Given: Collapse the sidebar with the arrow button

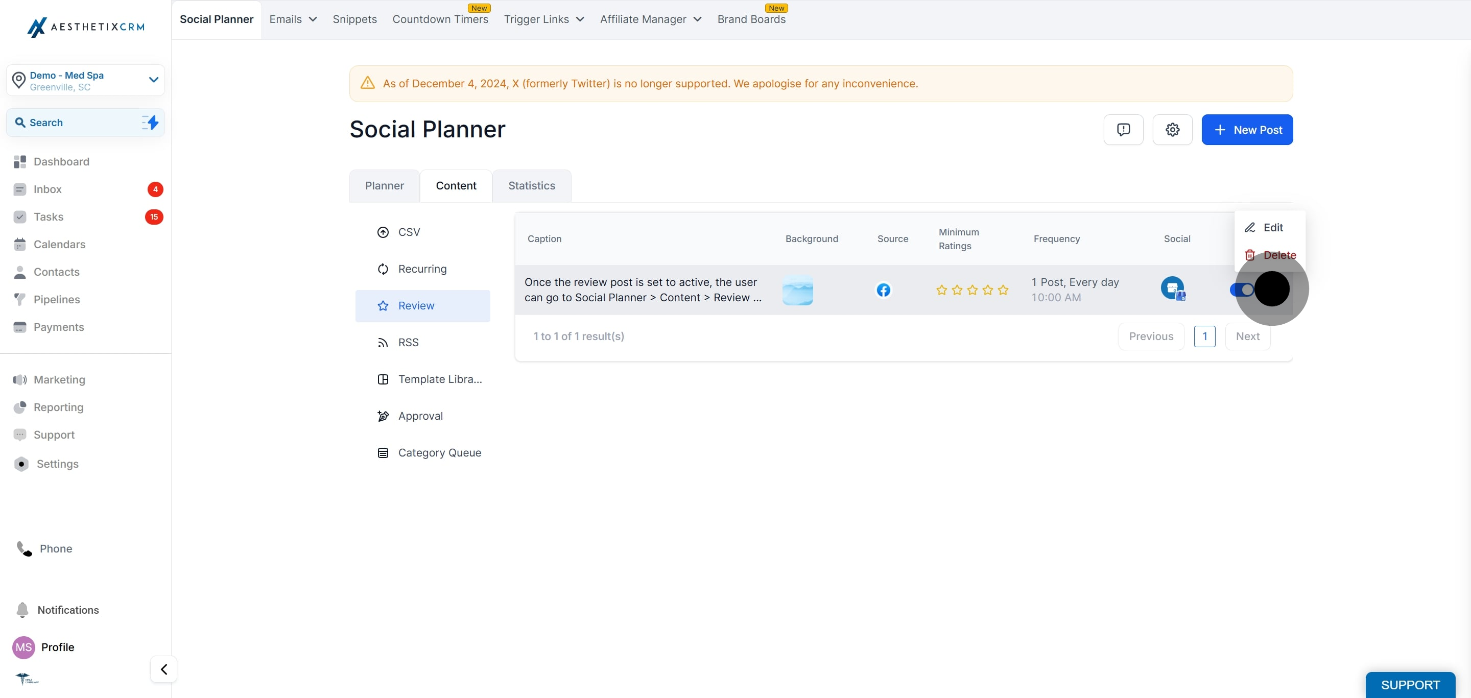Looking at the screenshot, I should tap(163, 669).
